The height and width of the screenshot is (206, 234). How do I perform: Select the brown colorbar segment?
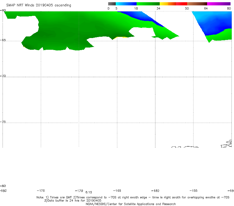tap(197, 4)
